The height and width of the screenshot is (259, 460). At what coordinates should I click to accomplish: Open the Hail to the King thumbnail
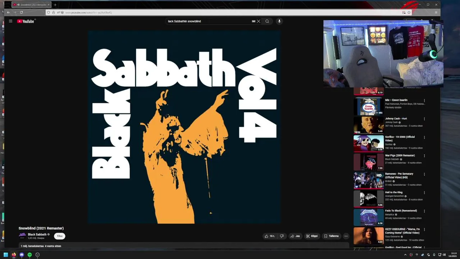click(x=368, y=199)
